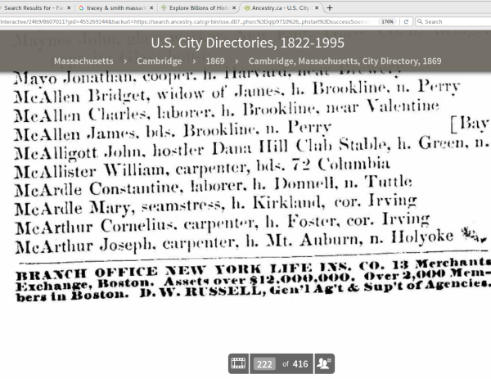Viewport: 491px width, 379px height.
Task: Open the people index panel icon
Action: pos(323,363)
